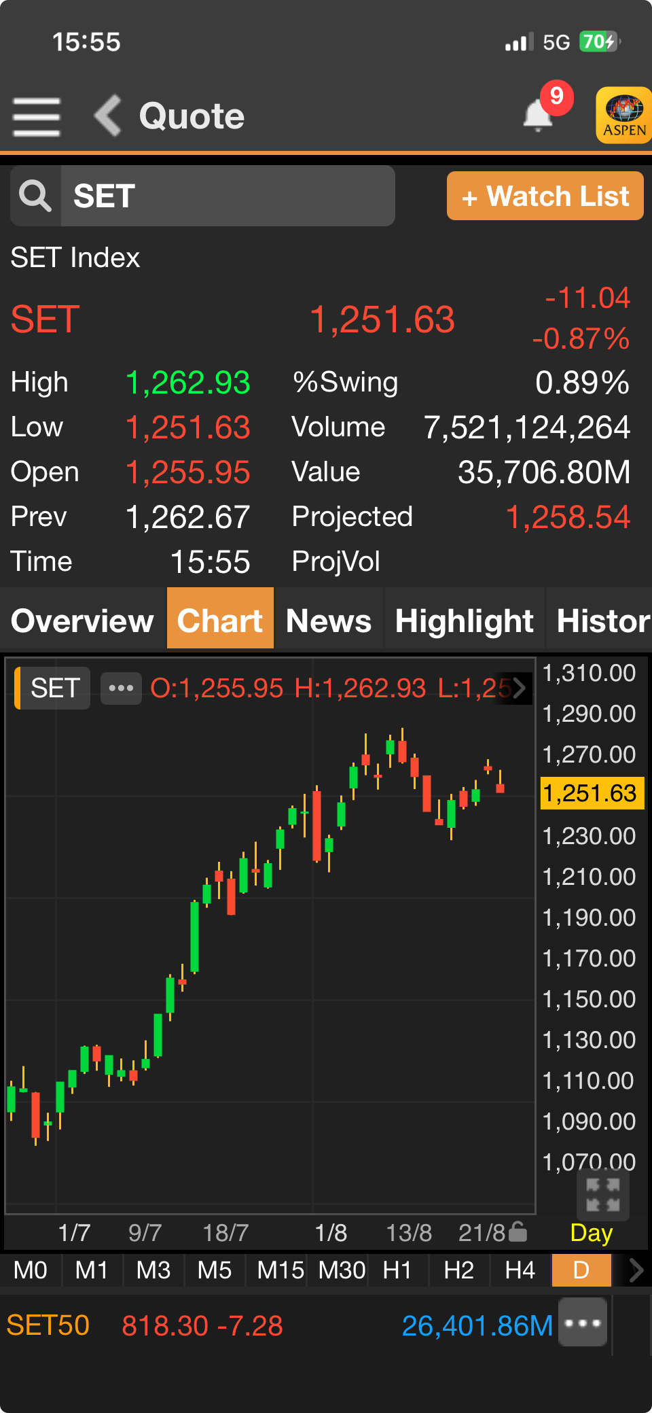Open the News tab
652x1413 pixels.
(329, 621)
